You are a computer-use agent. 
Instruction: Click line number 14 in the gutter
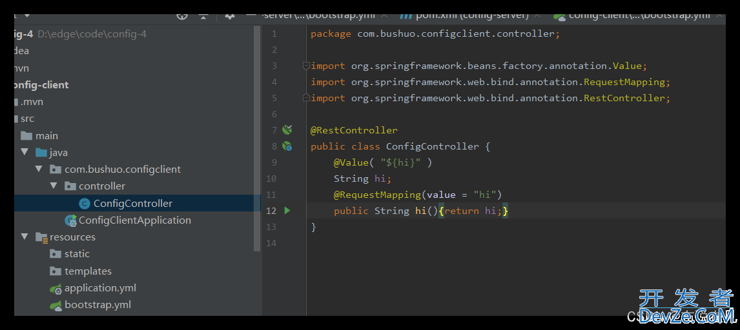pos(271,243)
